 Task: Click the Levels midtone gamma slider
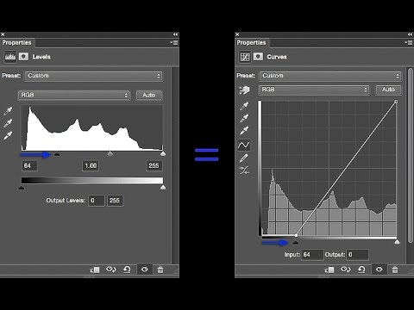[110, 154]
